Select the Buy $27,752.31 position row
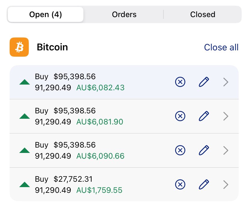 pos(124,184)
